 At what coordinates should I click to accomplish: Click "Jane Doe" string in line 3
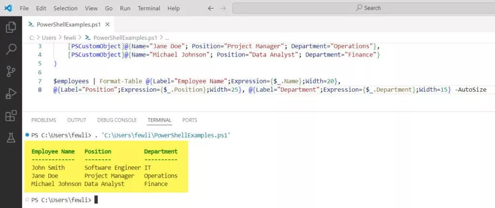pos(167,46)
